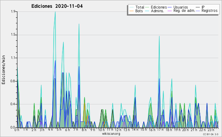The width and height of the screenshot is (222, 137).
Task: Click the '3 h' x-axis label
Action: point(42,130)
